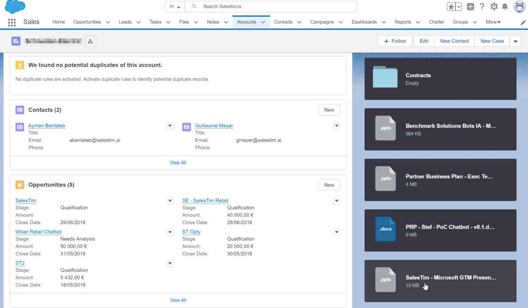Open Partner Business Plan pptx file icon
This screenshot has height=308, width=528.
386,178
